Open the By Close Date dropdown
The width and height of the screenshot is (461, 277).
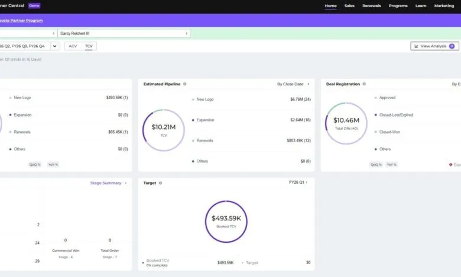click(x=293, y=84)
